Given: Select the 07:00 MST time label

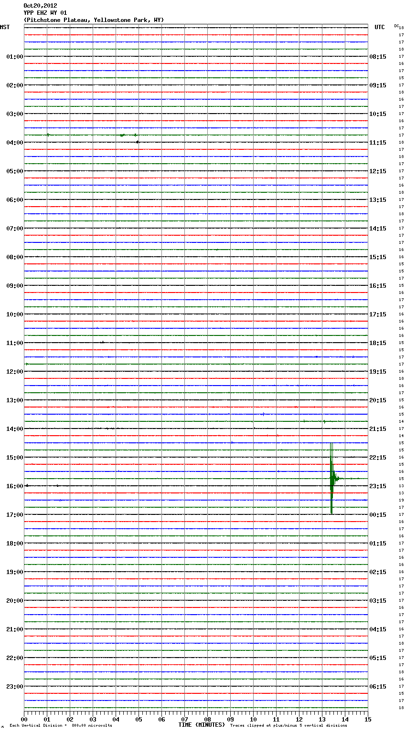Looking at the screenshot, I should click(x=15, y=229).
